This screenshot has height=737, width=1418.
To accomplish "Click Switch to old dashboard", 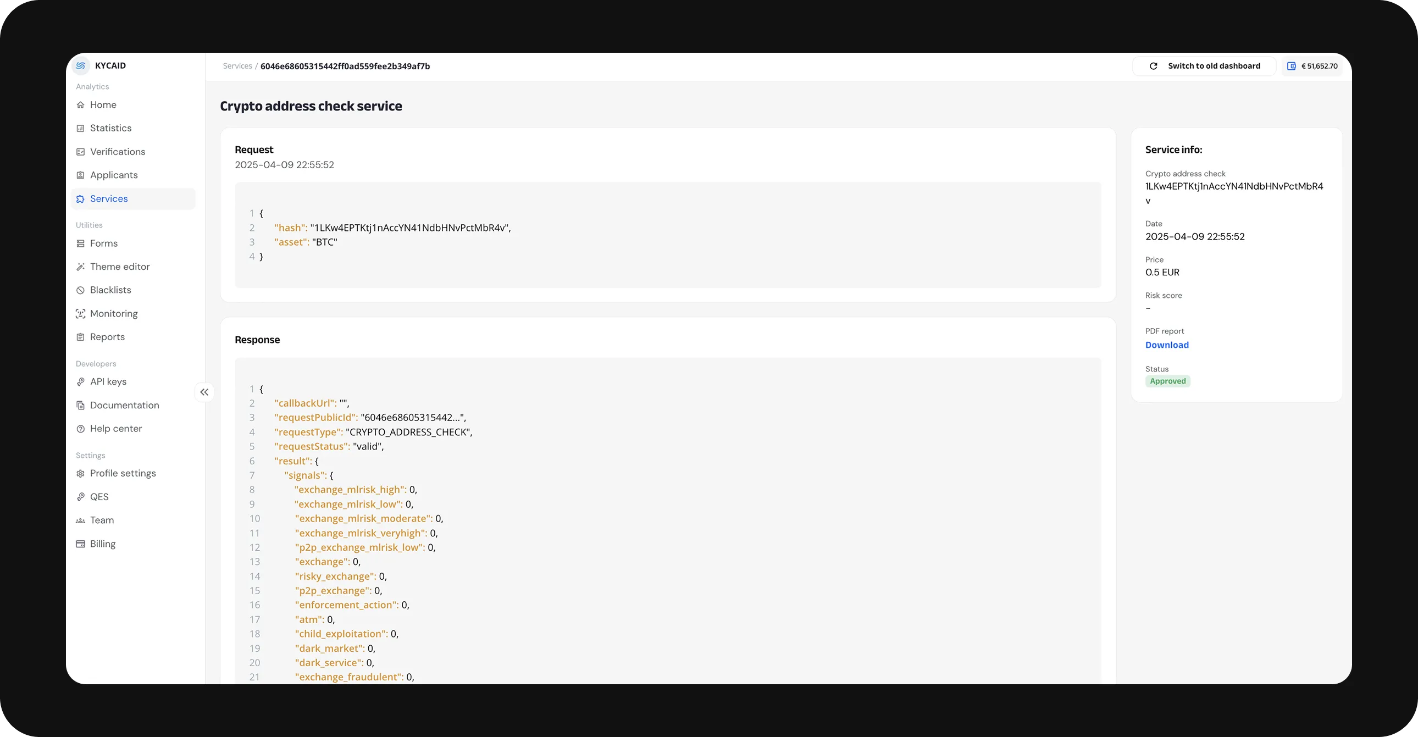I will pos(1214,65).
